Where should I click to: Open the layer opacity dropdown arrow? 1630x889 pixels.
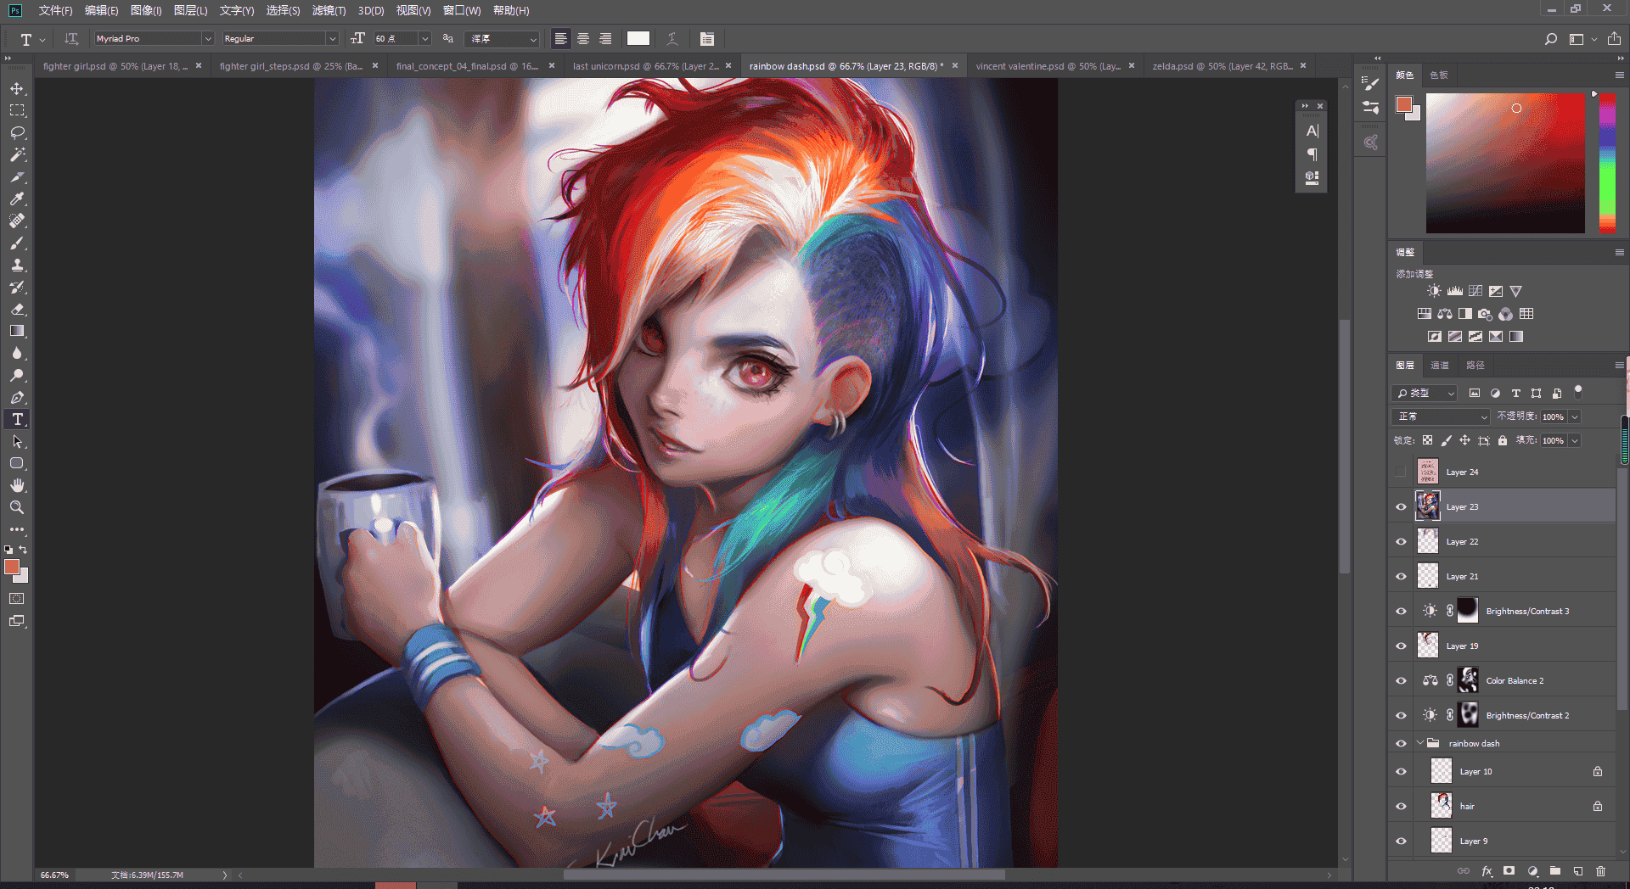point(1575,417)
